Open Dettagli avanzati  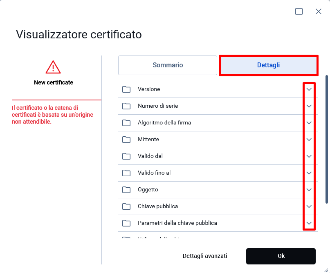pyautogui.click(x=205, y=256)
